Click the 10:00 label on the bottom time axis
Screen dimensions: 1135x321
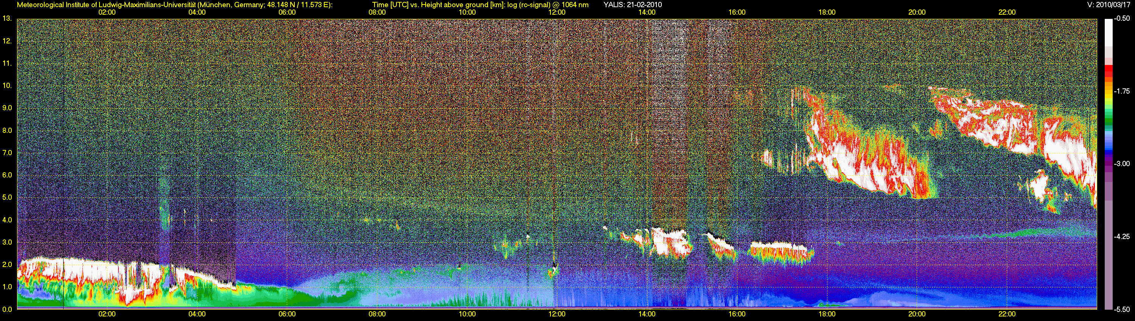click(x=467, y=314)
